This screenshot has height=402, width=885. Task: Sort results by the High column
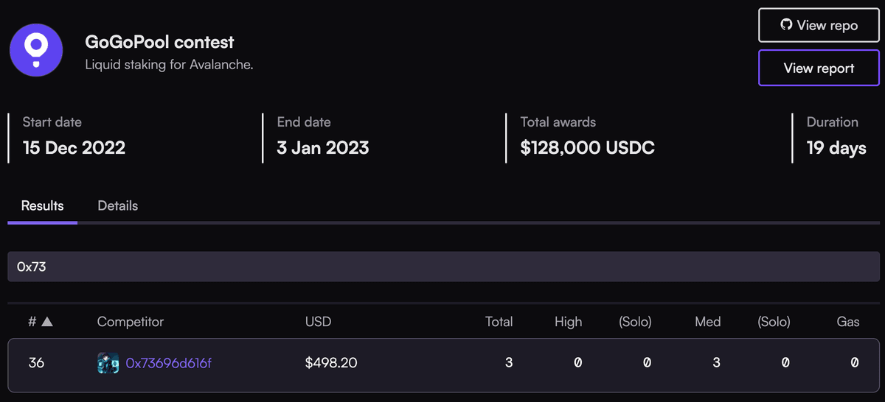pos(568,322)
